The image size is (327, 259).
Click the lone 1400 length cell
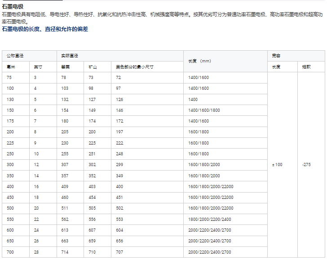click(193, 99)
